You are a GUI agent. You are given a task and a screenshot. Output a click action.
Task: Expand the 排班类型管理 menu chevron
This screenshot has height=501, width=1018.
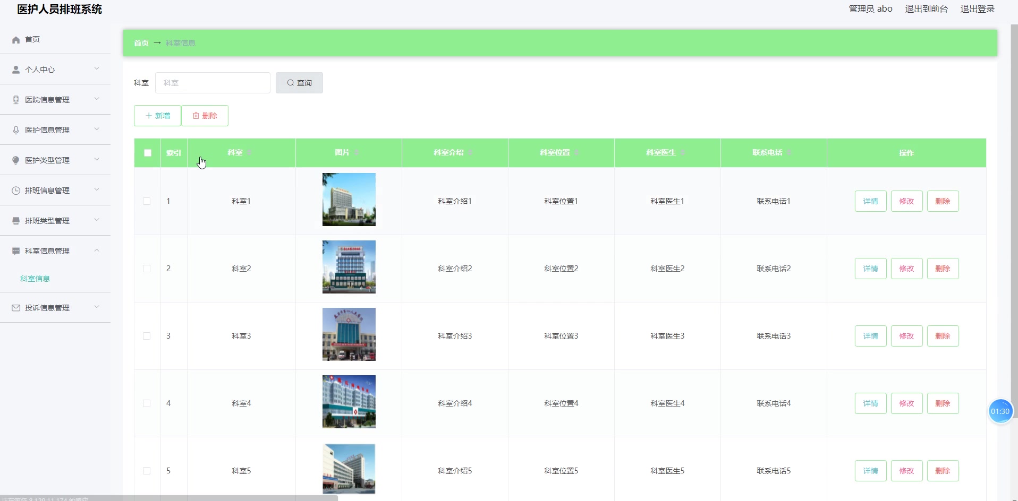[97, 220]
